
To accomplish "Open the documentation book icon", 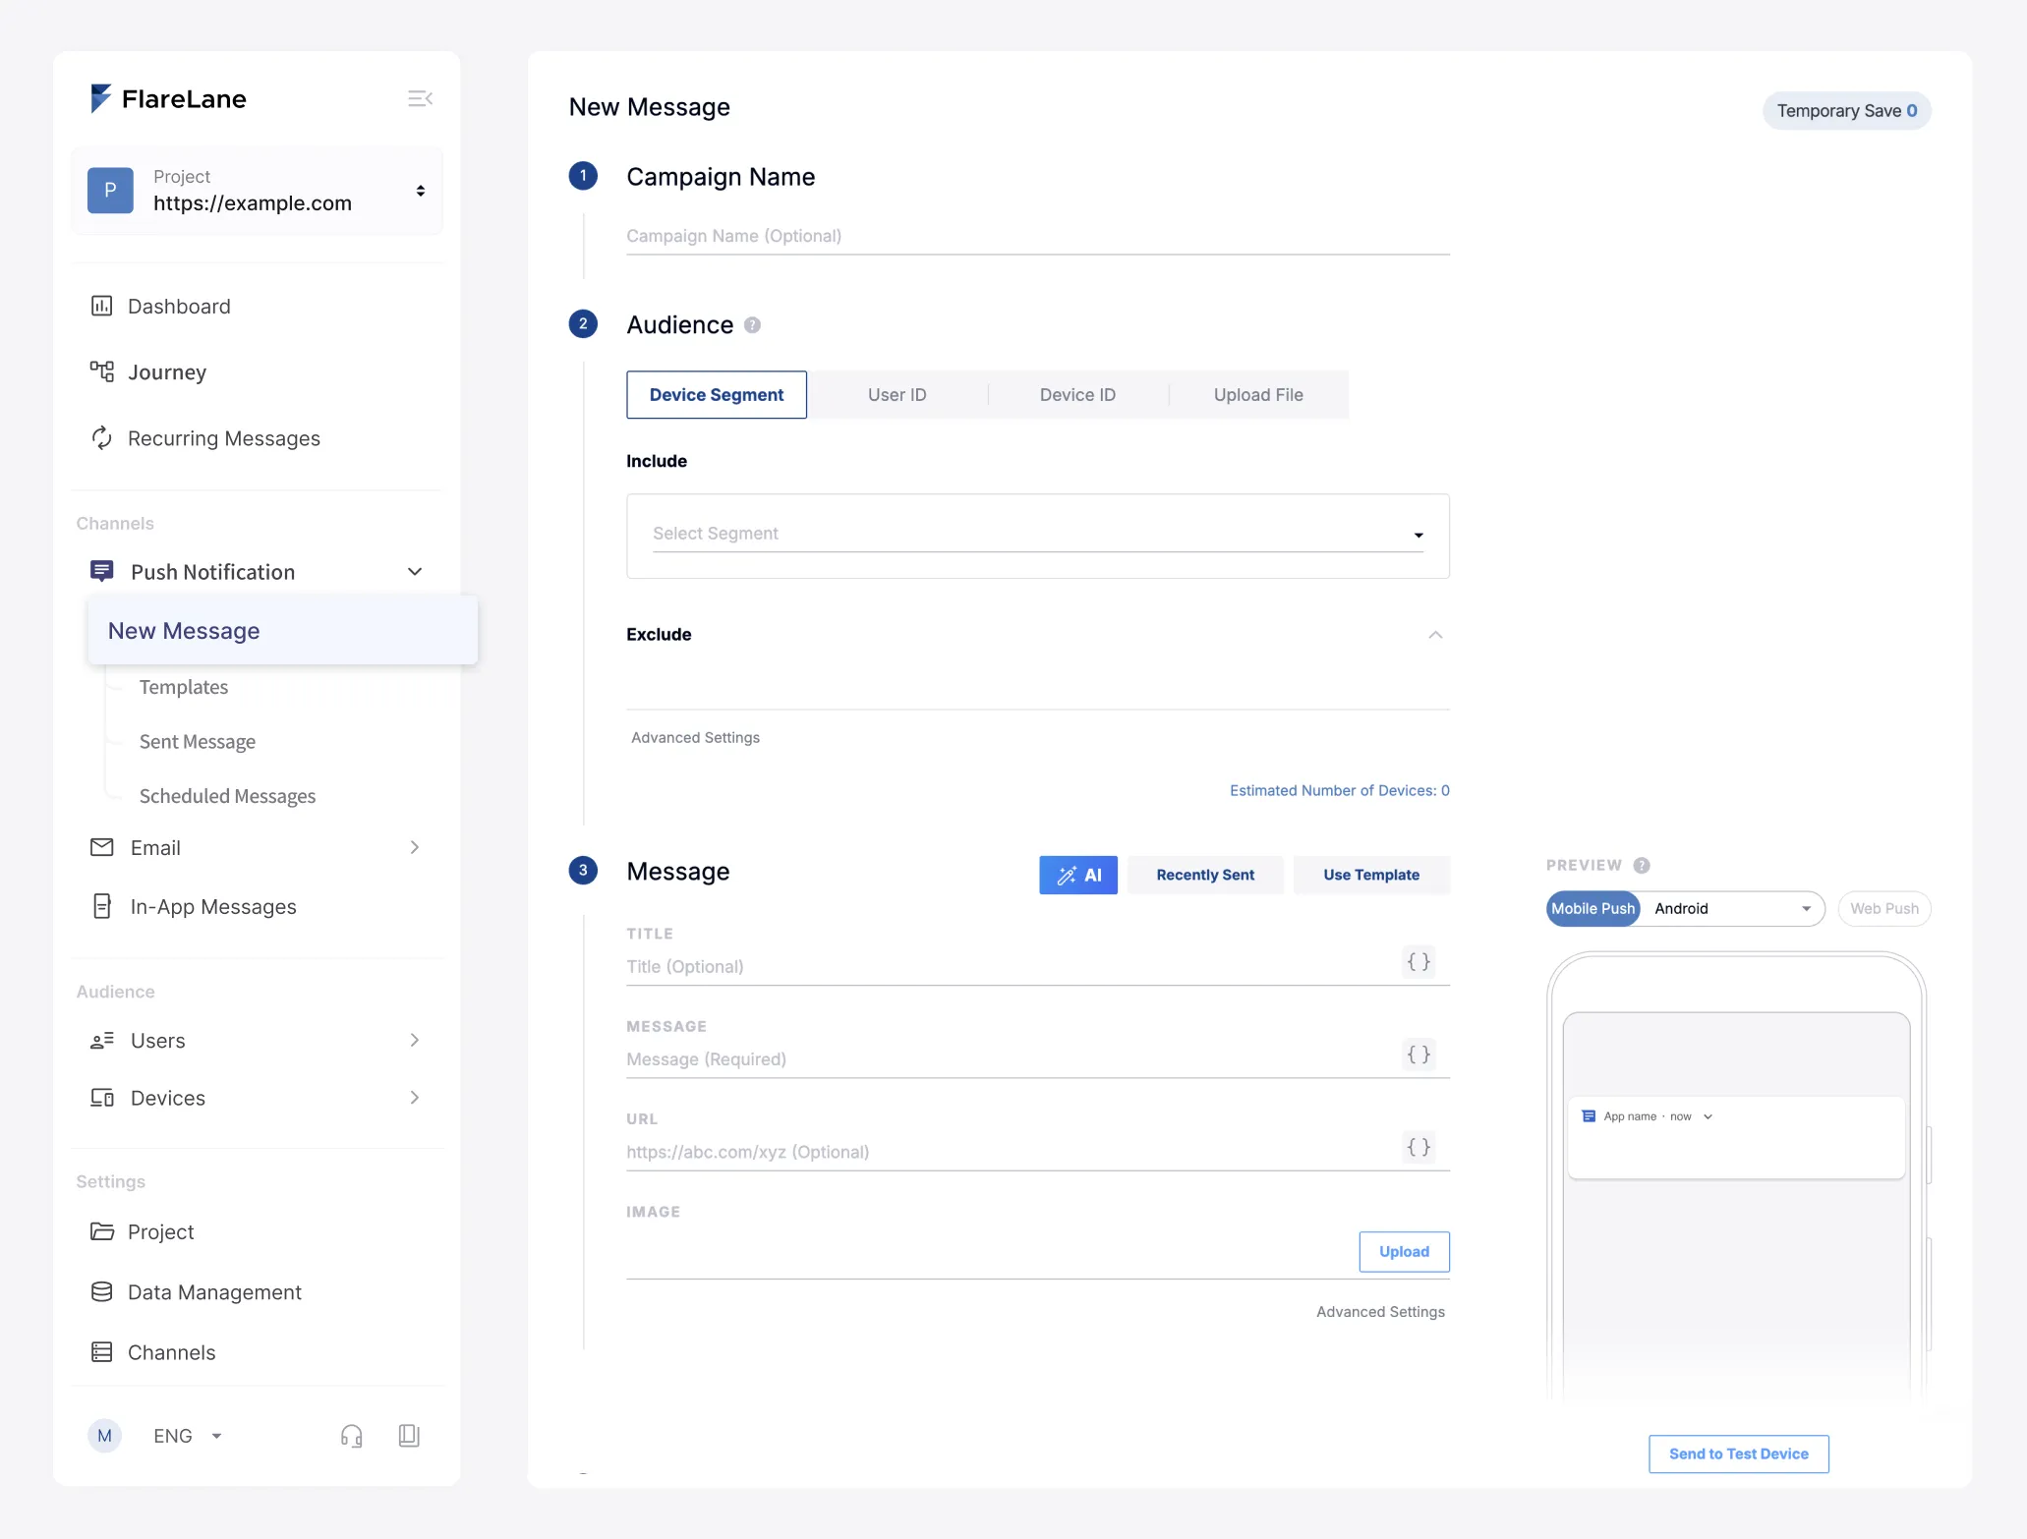I will (409, 1436).
